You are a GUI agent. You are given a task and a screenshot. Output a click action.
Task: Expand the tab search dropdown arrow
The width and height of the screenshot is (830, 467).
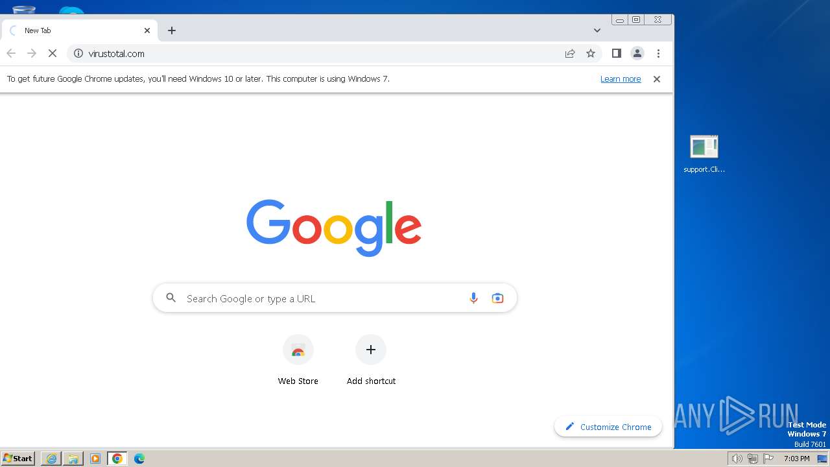[x=597, y=30]
